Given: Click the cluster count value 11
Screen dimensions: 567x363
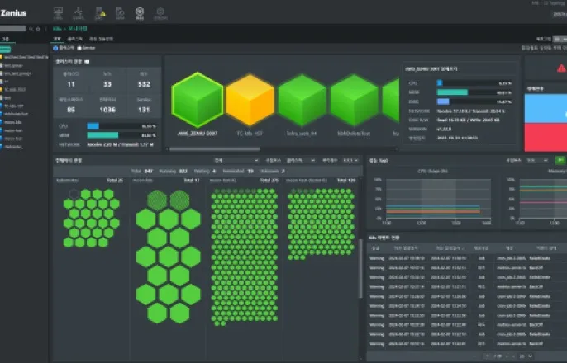Looking at the screenshot, I should coord(71,84).
